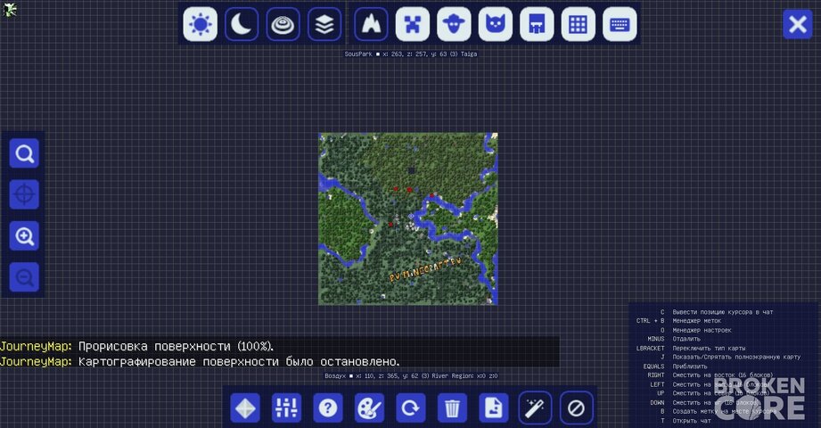Delete map data (trash icon)
The height and width of the screenshot is (428, 821).
coord(452,407)
